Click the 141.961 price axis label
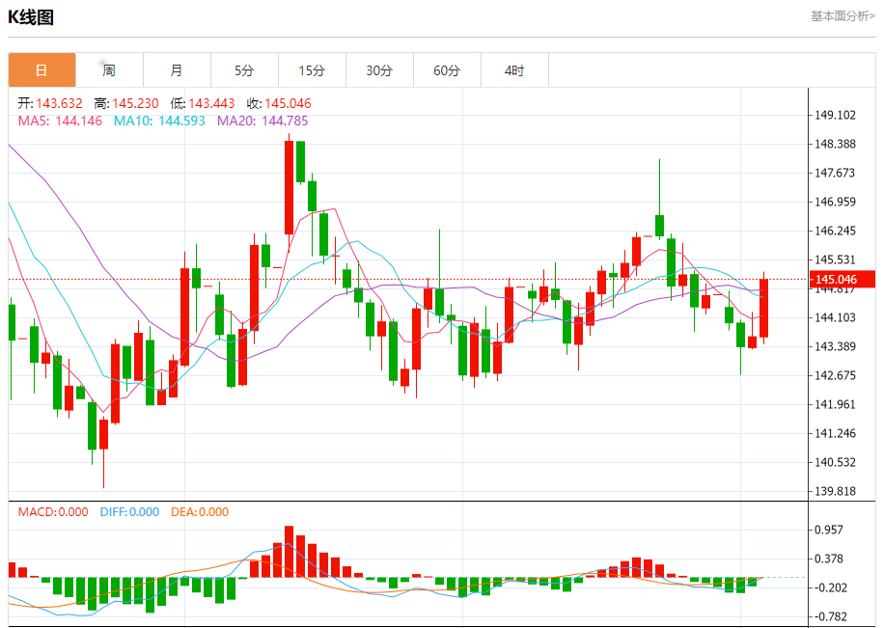The width and height of the screenshot is (884, 628). (x=835, y=404)
